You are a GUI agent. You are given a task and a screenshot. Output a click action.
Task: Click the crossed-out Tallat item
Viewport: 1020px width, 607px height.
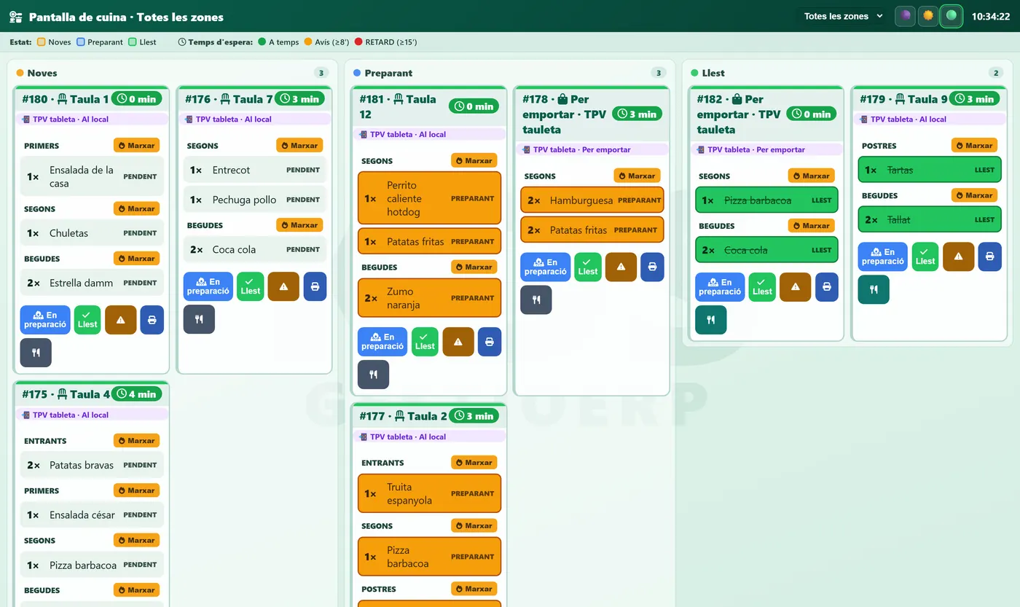click(930, 219)
